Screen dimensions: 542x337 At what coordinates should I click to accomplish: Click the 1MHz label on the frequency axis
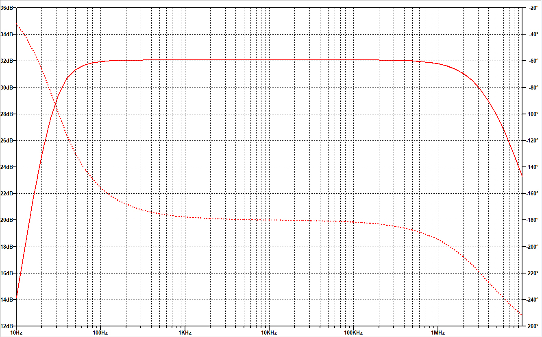tap(438, 333)
